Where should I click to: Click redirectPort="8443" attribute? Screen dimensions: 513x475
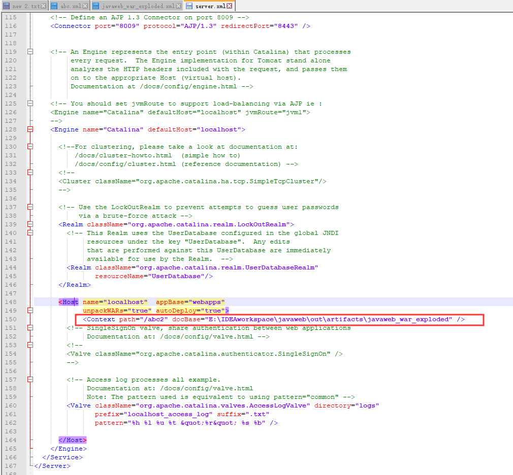click(x=260, y=26)
